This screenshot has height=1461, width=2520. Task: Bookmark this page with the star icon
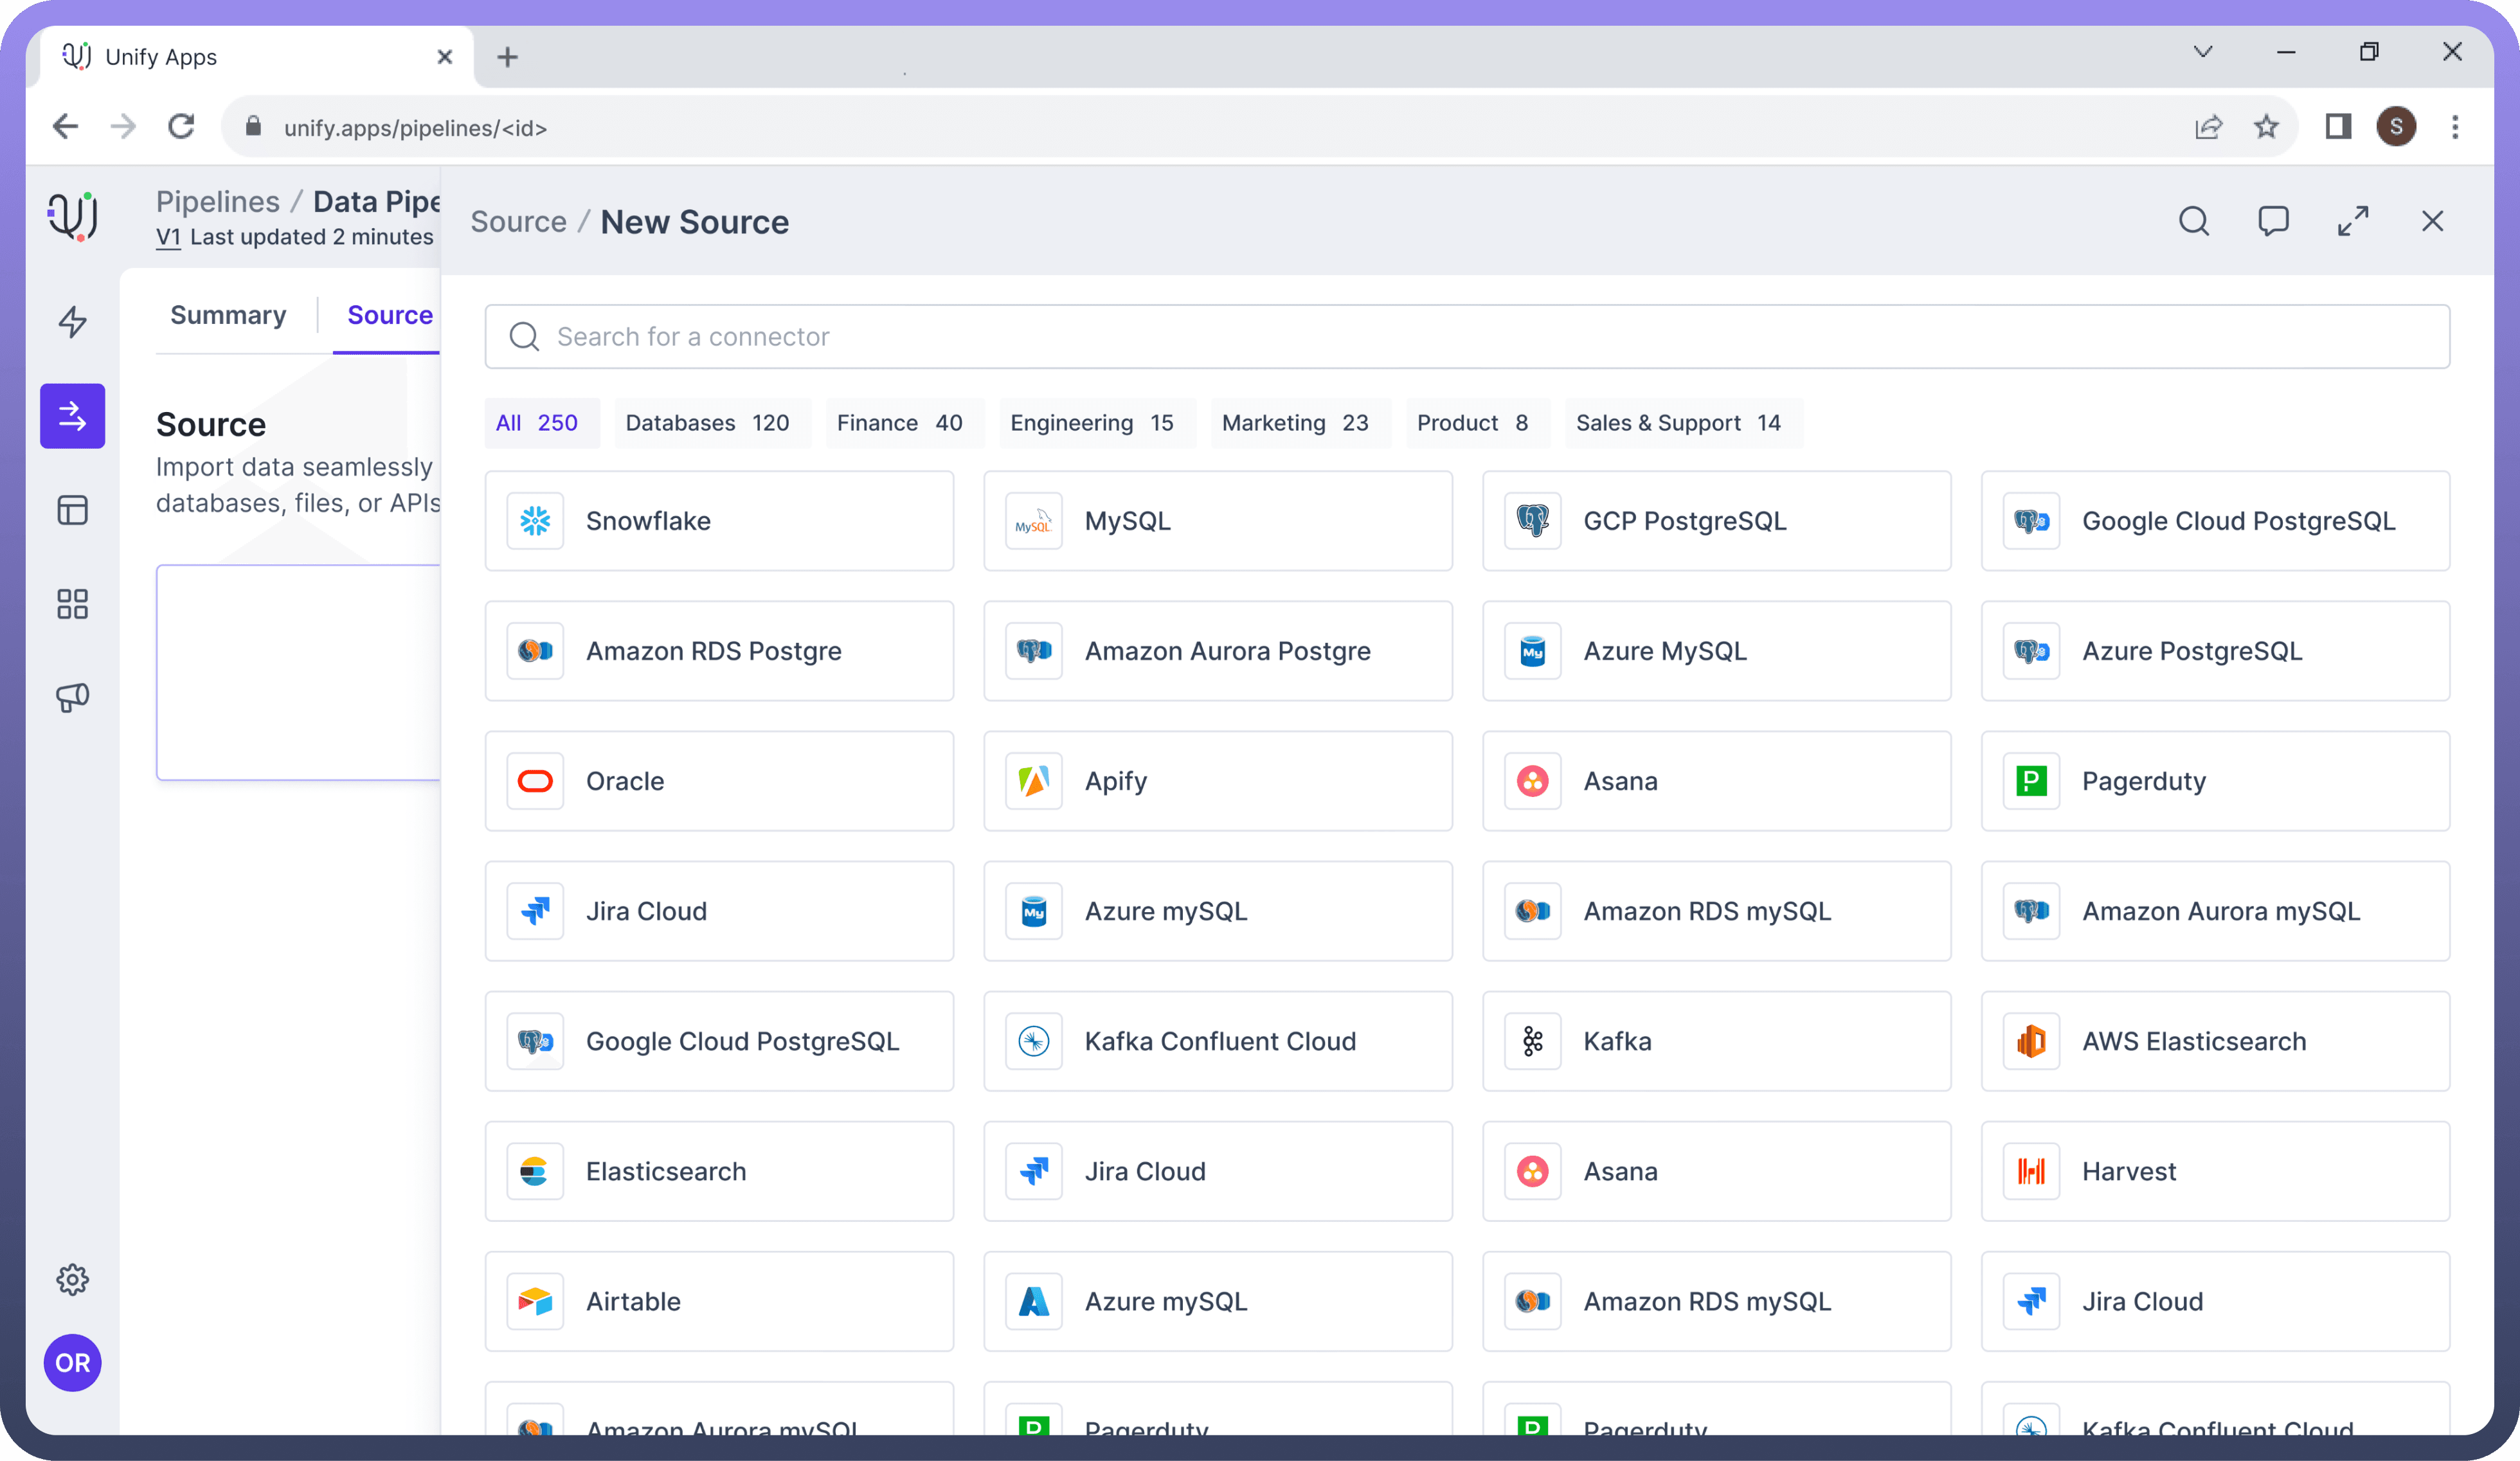click(x=2266, y=127)
